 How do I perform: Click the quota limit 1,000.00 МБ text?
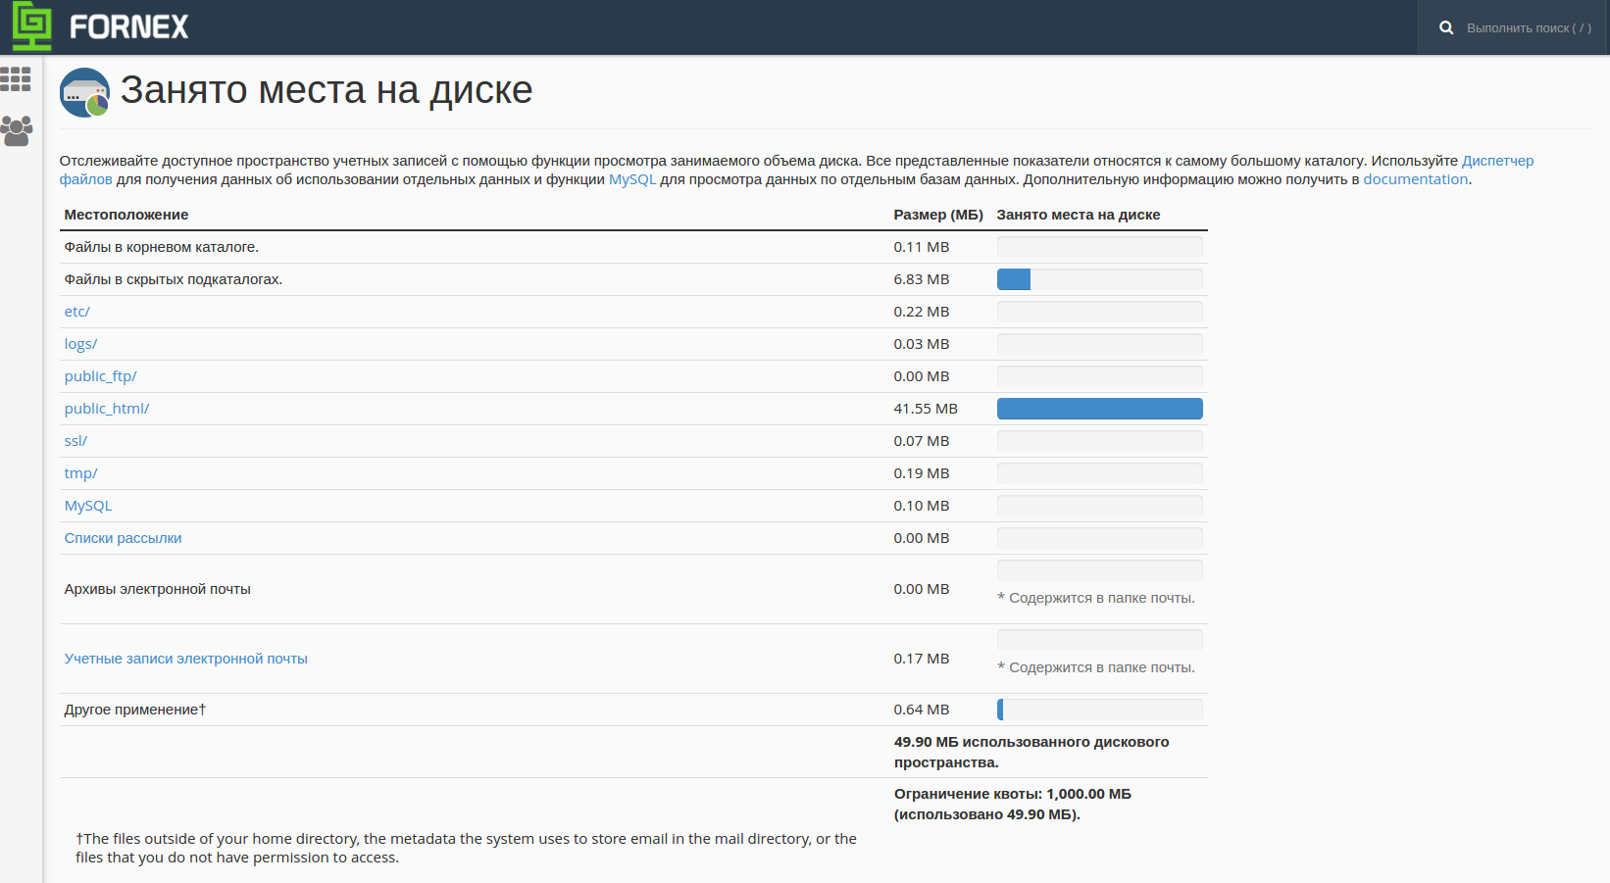click(x=1013, y=804)
